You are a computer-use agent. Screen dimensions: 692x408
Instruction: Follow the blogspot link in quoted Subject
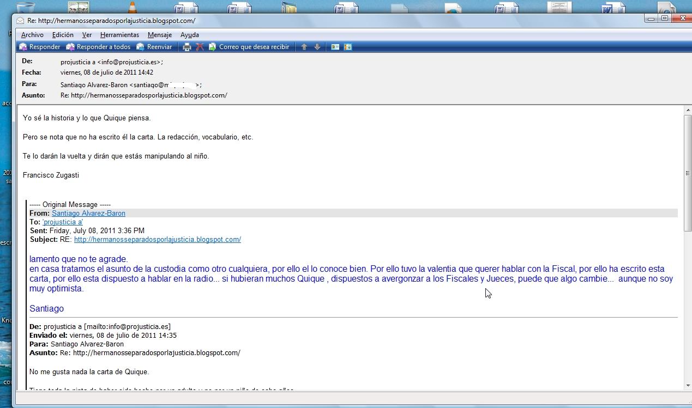click(x=158, y=240)
